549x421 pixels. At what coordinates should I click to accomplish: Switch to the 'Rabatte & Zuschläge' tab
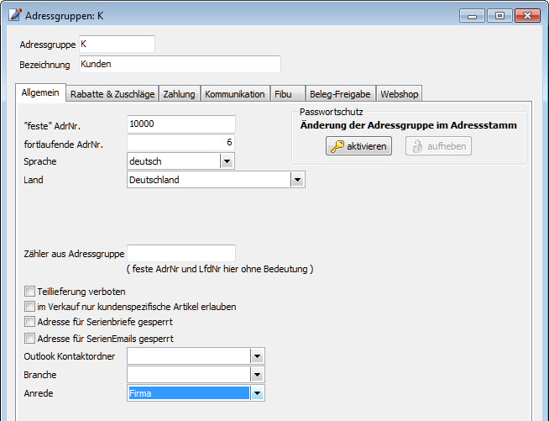112,94
